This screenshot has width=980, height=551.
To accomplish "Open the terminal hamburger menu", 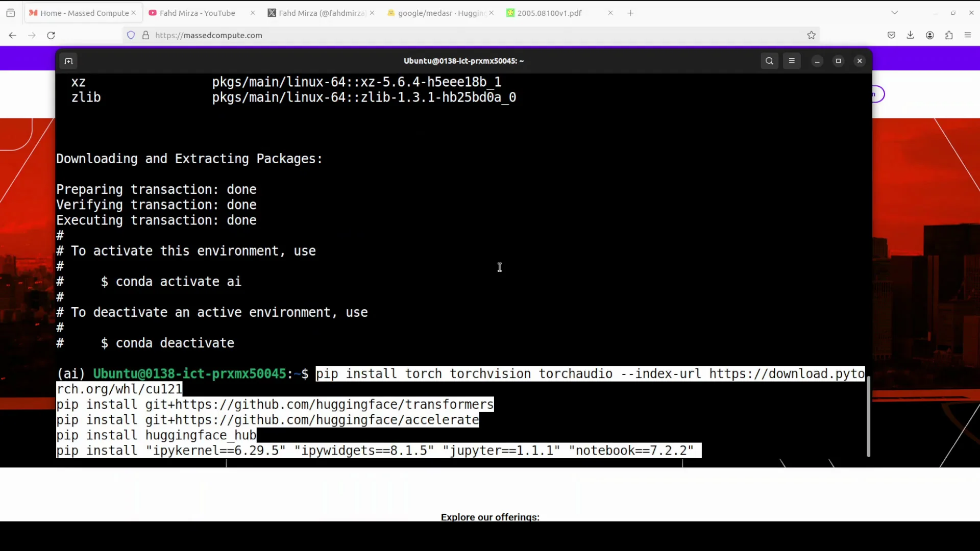I will tap(792, 61).
